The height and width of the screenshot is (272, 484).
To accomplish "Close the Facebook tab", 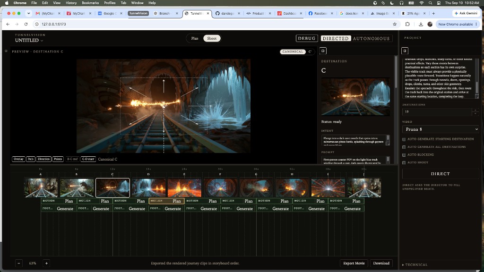I will pos(332,13).
